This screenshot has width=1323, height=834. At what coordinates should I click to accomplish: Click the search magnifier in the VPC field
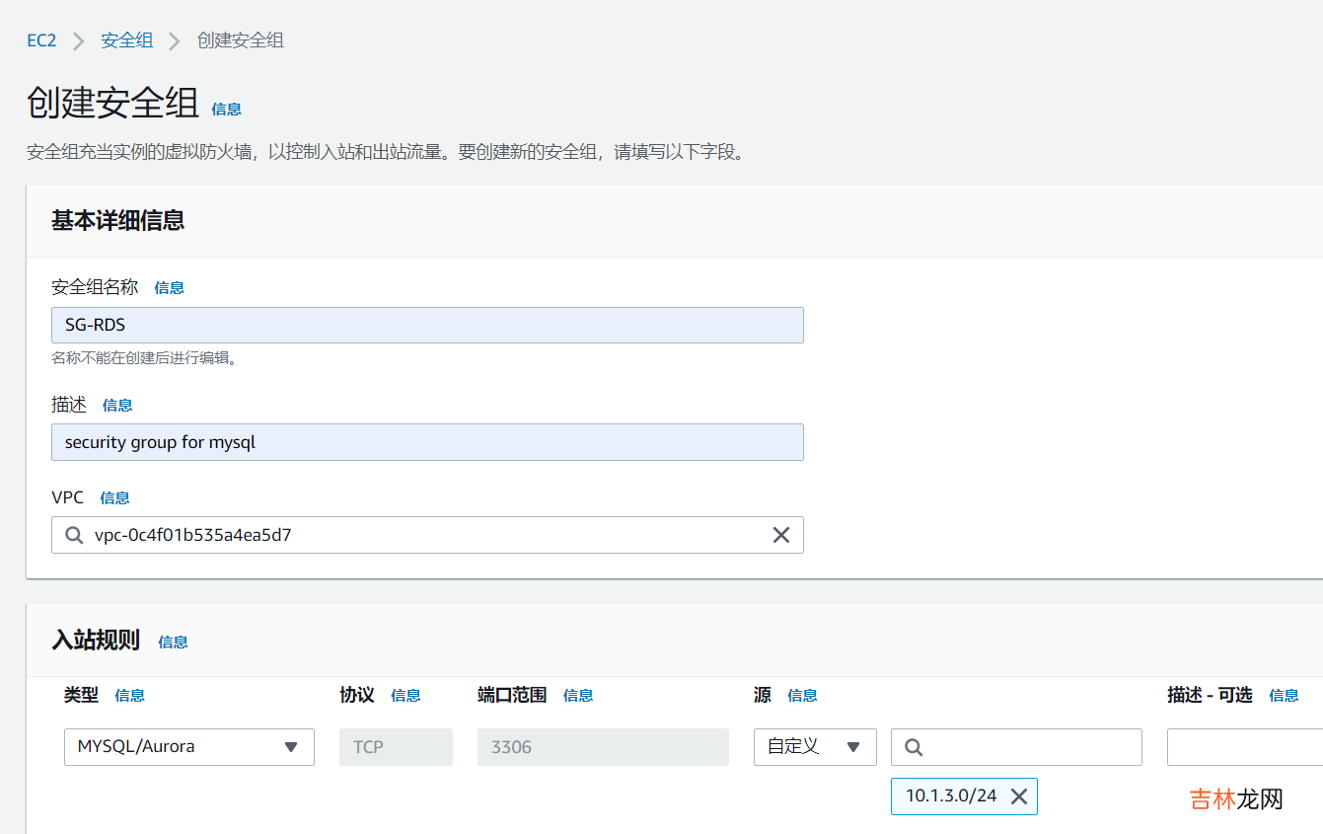coord(74,535)
